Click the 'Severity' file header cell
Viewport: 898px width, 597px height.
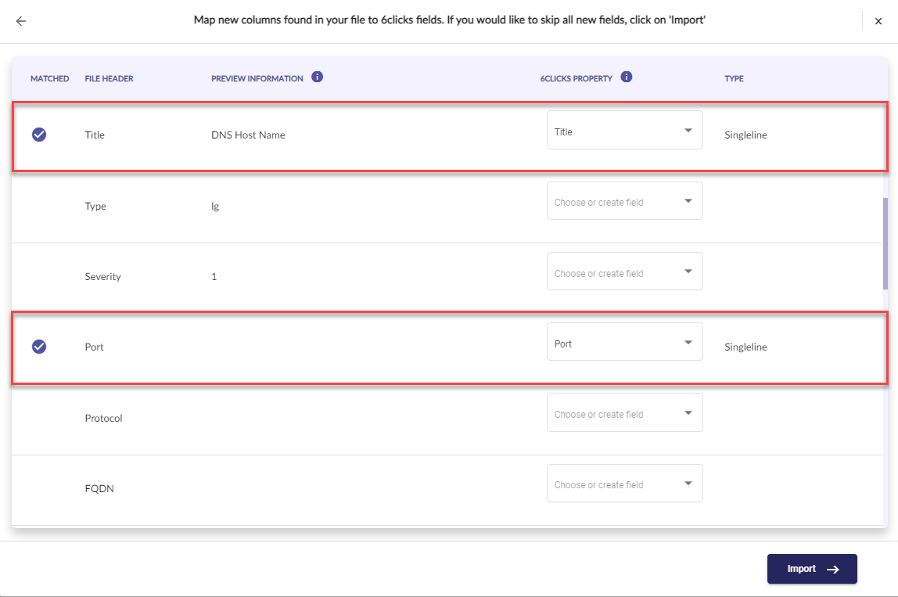[x=102, y=277]
